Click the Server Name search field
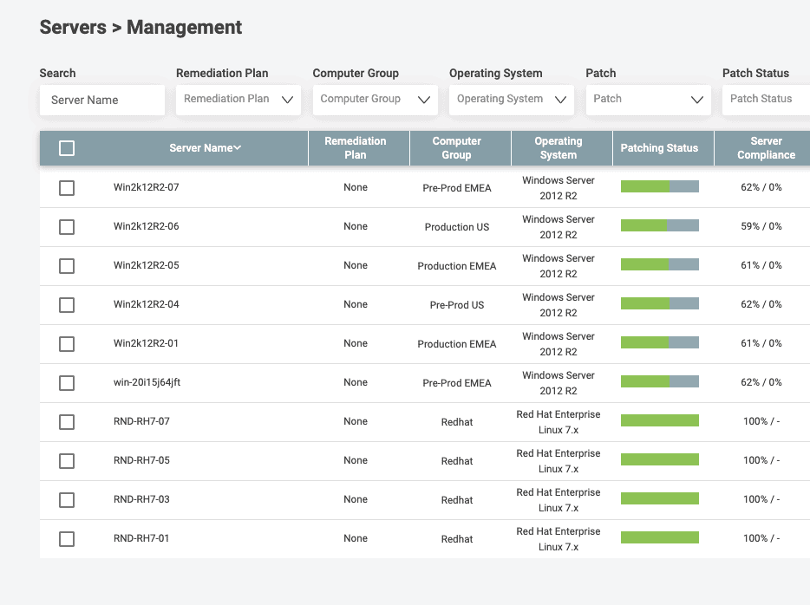 tap(101, 100)
